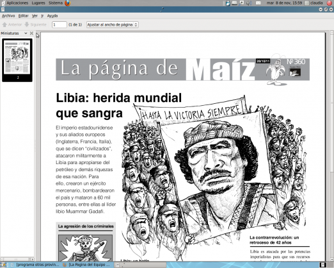The width and height of the screenshot is (334, 268).
Task: Open the mail envelope tray icon
Action: point(258,3)
